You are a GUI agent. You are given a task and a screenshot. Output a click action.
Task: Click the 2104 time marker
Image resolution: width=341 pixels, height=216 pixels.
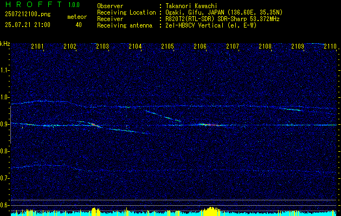point(135,46)
